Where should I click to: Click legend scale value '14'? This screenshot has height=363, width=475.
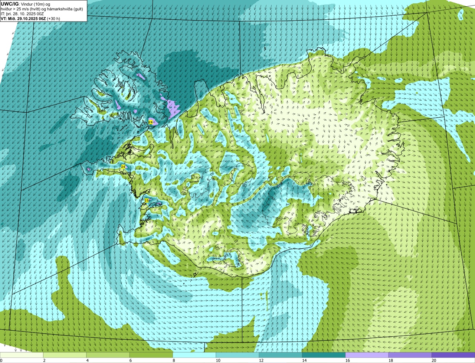(x=304, y=360)
